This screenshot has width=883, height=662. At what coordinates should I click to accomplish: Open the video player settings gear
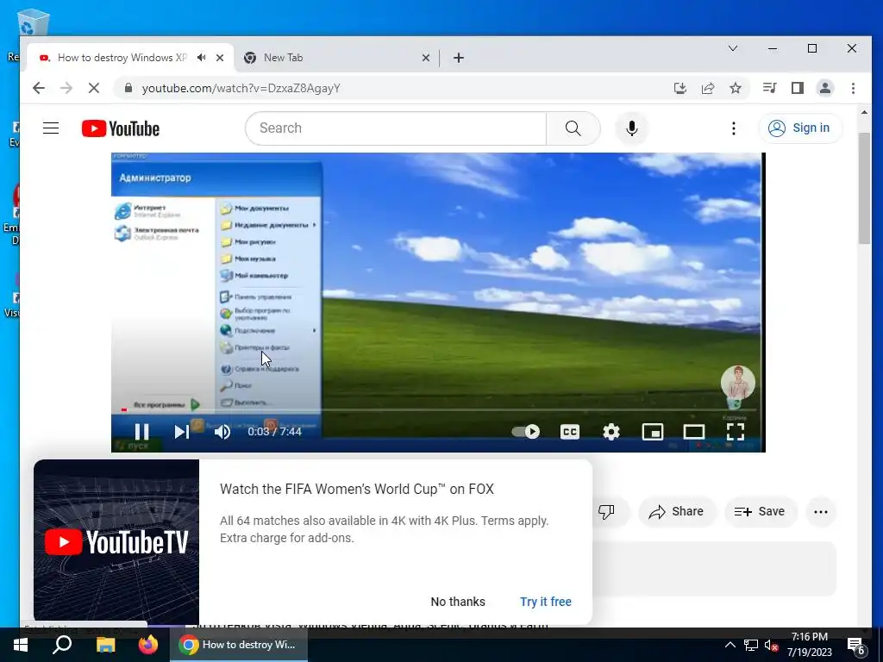611,432
